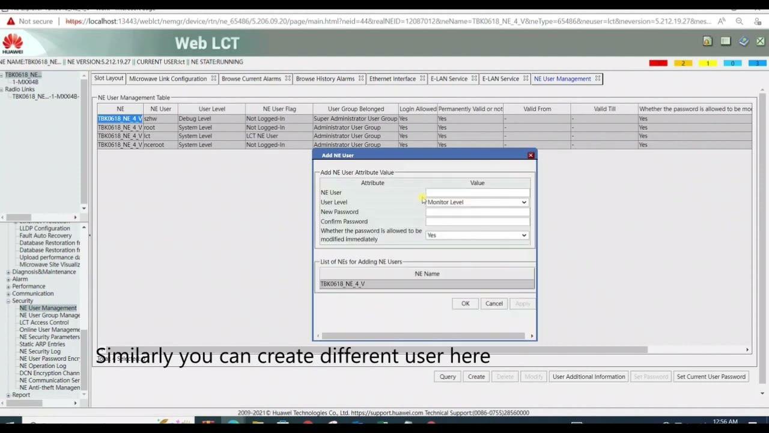Select the 1-MXXI4B board tree item
The image size is (769, 433).
tap(25, 82)
